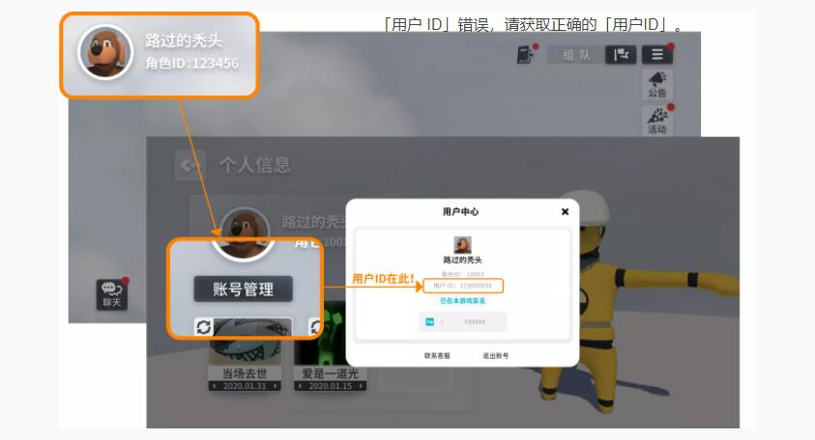Open the 公告 announcements megaphone icon
Viewport: 815px width, 440px height.
click(657, 83)
